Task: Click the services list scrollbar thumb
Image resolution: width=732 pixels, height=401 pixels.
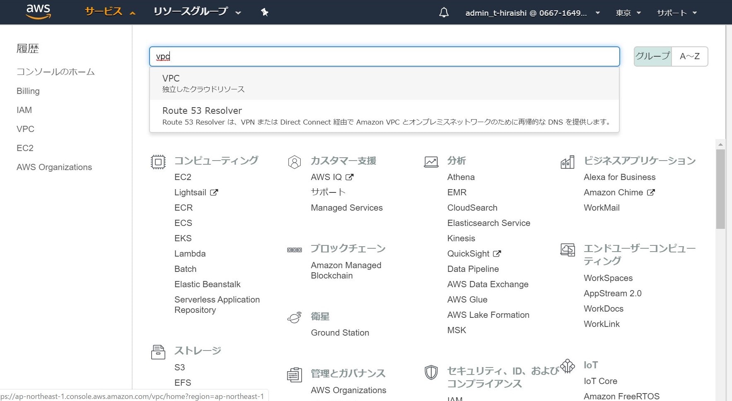Action: pos(720,189)
